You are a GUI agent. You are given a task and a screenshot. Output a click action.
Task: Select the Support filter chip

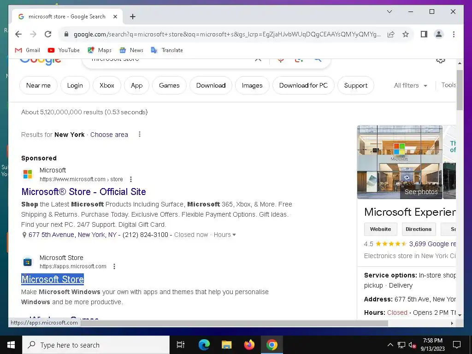[356, 85]
